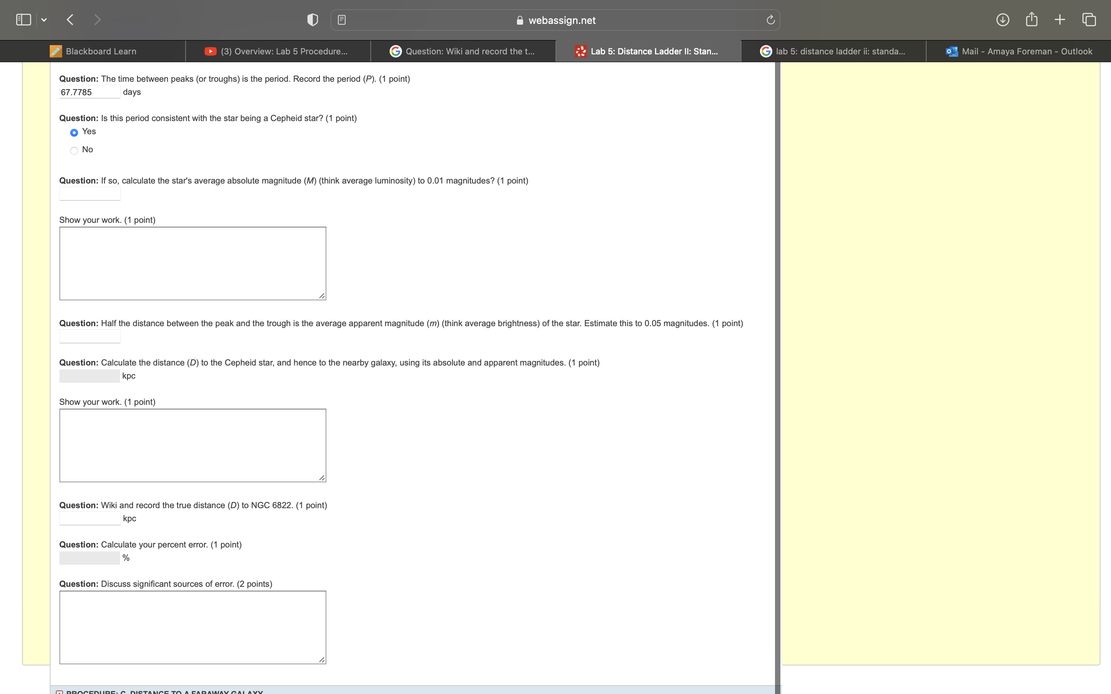This screenshot has height=694, width=1111.
Task: Expand the Procedure C section toggle
Action: (59, 692)
